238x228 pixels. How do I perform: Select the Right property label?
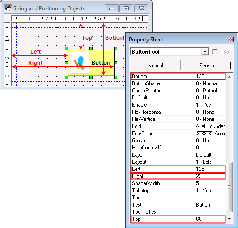(137, 176)
